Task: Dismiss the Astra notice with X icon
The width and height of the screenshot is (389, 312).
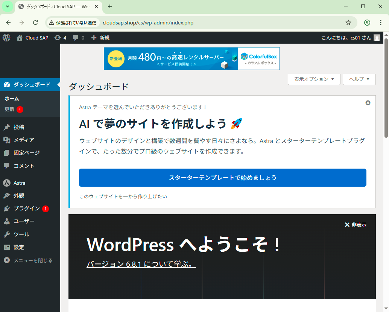Action: pos(368,103)
